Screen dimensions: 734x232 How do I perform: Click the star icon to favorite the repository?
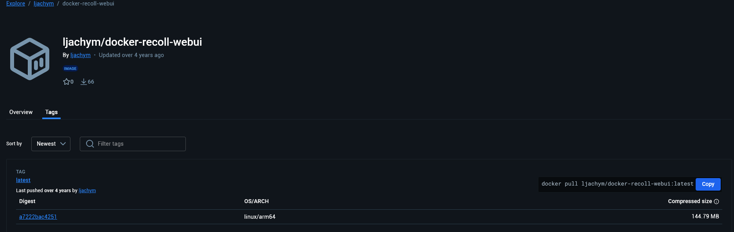pos(66,82)
